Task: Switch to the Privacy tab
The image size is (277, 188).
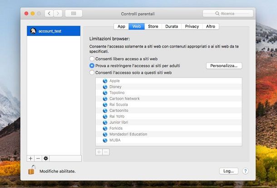Action: tap(192, 26)
